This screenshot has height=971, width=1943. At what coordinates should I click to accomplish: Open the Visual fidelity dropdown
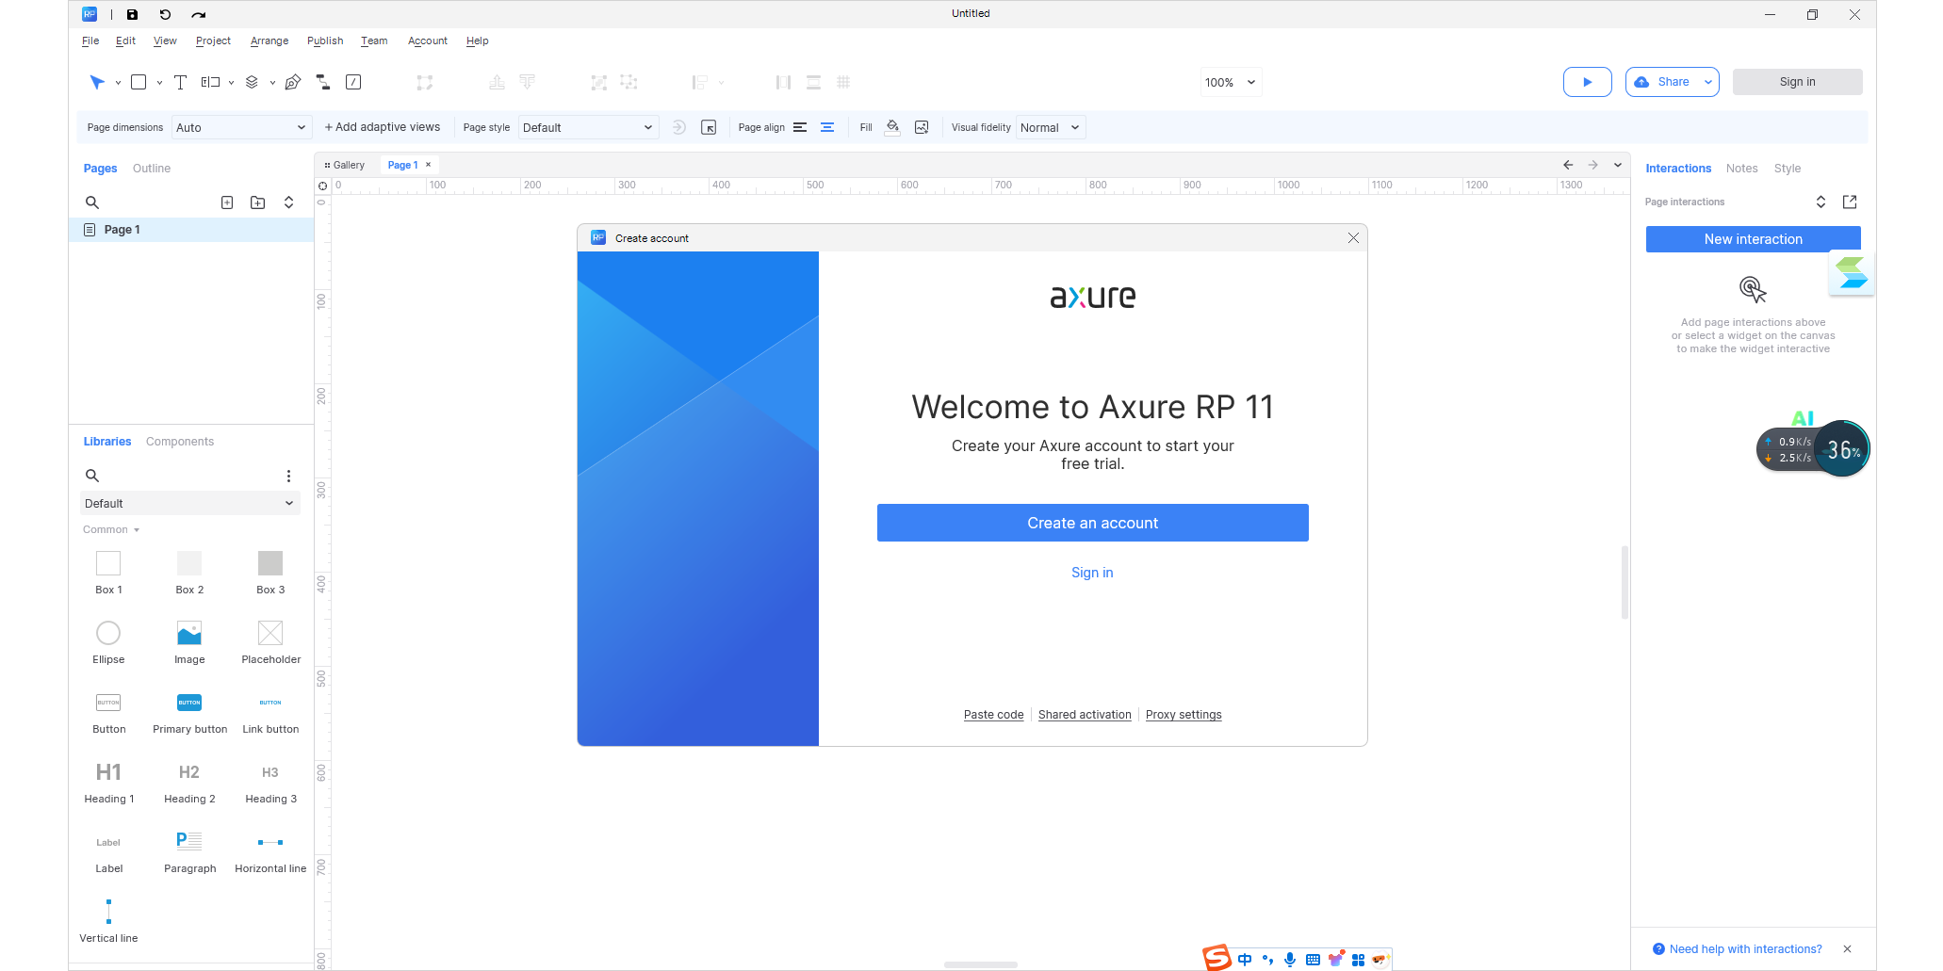click(1049, 127)
